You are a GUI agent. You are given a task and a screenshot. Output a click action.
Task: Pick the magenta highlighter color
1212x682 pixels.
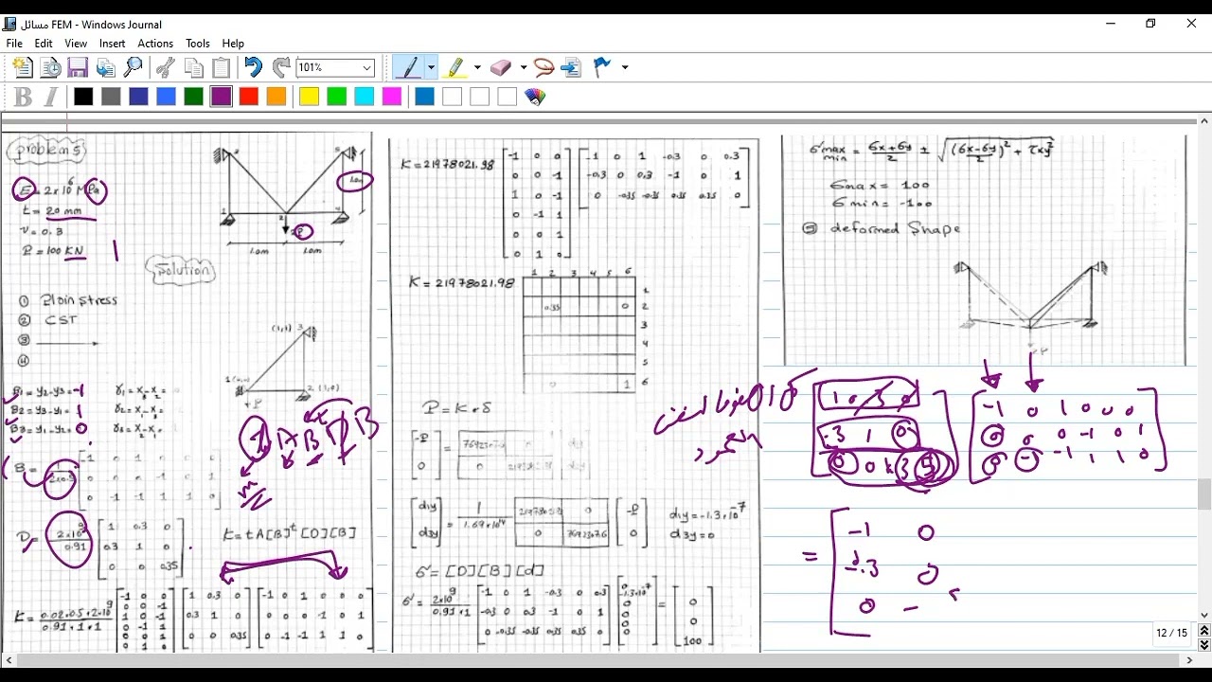tap(391, 97)
